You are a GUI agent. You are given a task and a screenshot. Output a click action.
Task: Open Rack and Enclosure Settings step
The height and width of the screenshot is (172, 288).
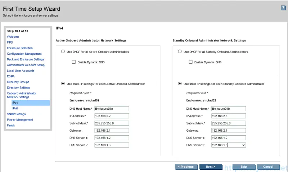point(25,59)
